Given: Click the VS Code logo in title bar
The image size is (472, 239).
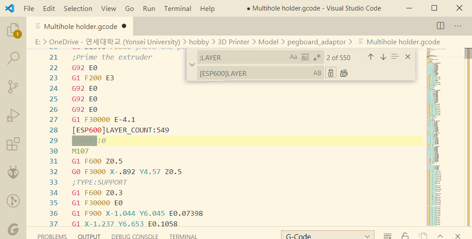Looking at the screenshot, I should [x=10, y=8].
